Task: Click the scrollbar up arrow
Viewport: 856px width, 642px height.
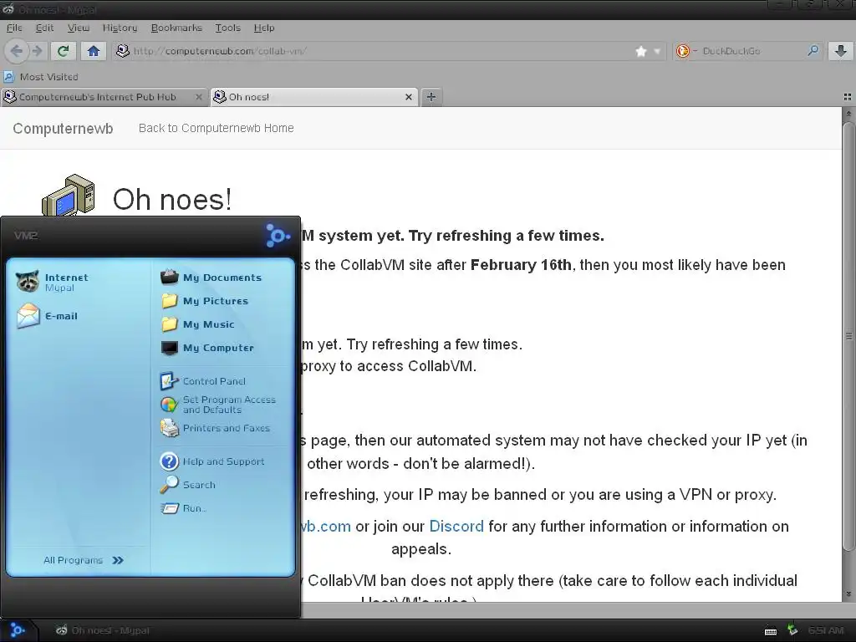Action: pos(848,114)
